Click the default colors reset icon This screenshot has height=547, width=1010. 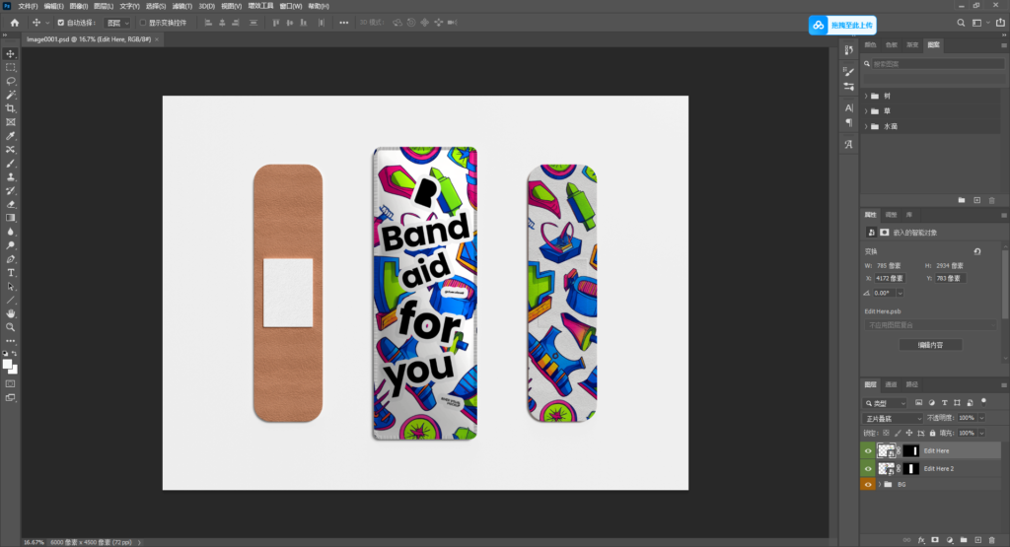click(5, 354)
